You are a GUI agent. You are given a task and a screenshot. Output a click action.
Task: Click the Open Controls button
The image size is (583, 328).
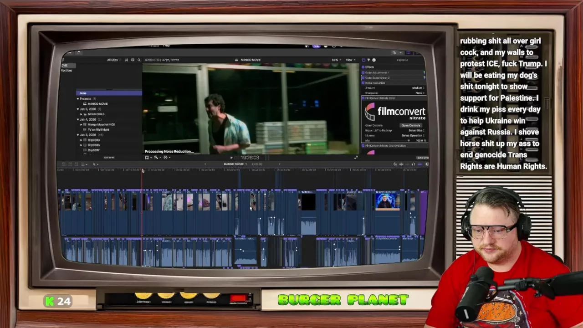tap(411, 125)
